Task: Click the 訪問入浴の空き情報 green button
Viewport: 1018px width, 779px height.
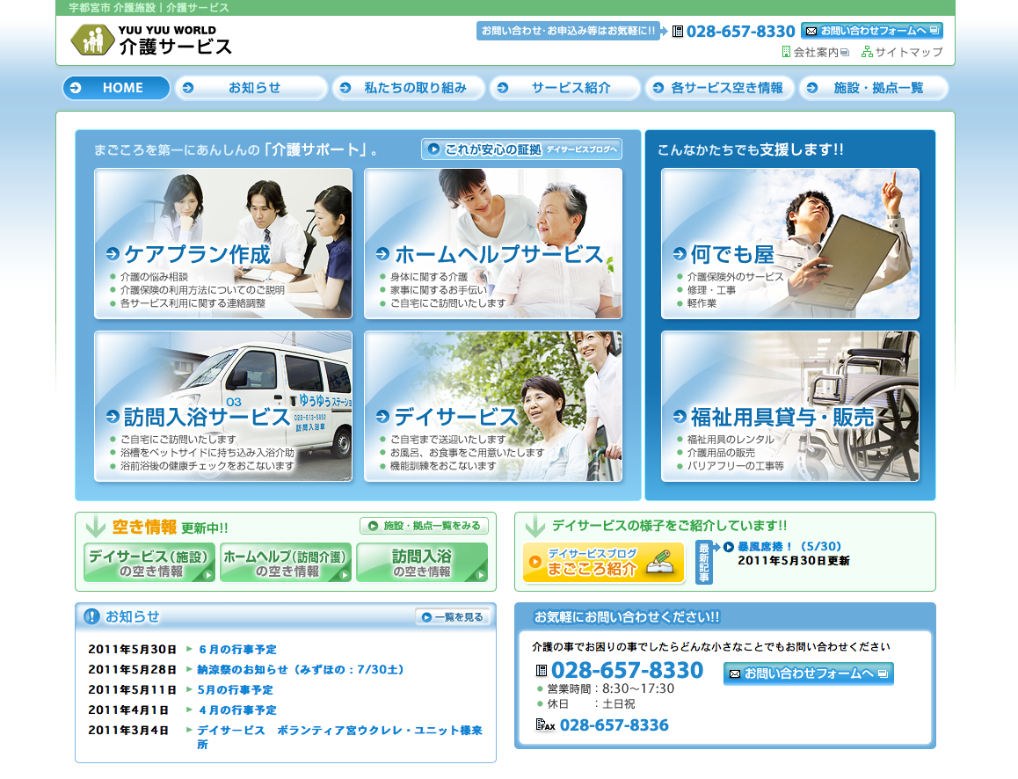Action: 421,563
